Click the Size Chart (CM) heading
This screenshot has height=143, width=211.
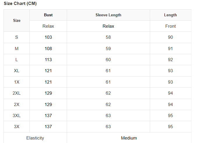pos(20,3)
